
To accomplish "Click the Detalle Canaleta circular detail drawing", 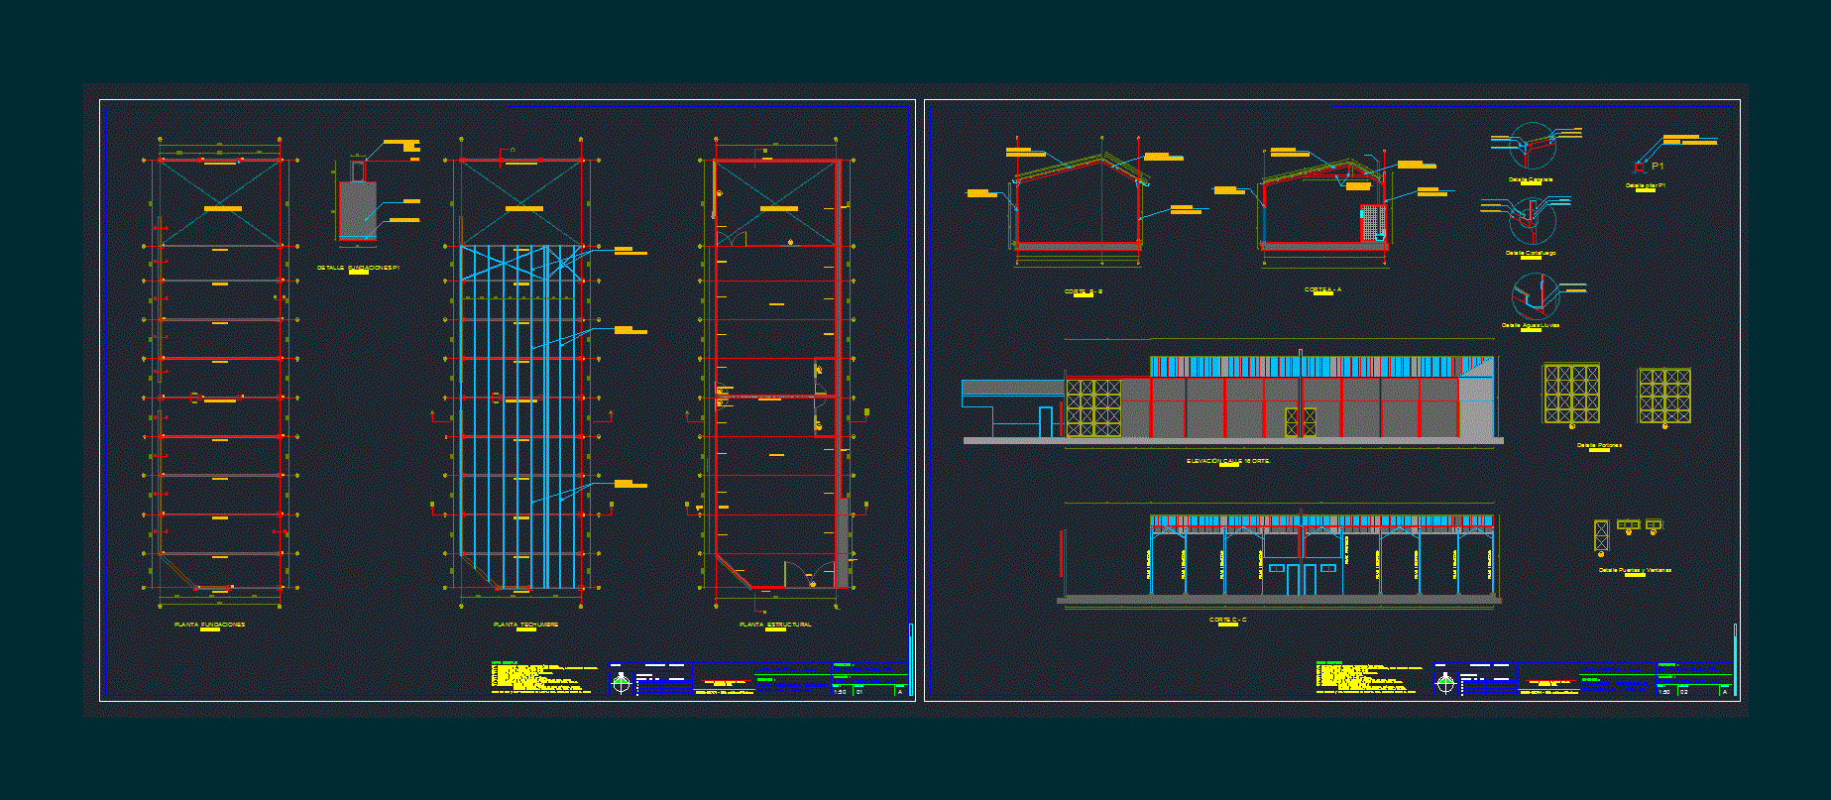I will (1533, 148).
